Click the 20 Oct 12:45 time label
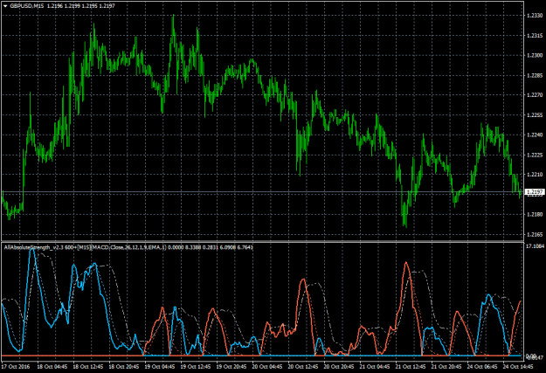Screen dimensions: 546x373 click(303, 367)
